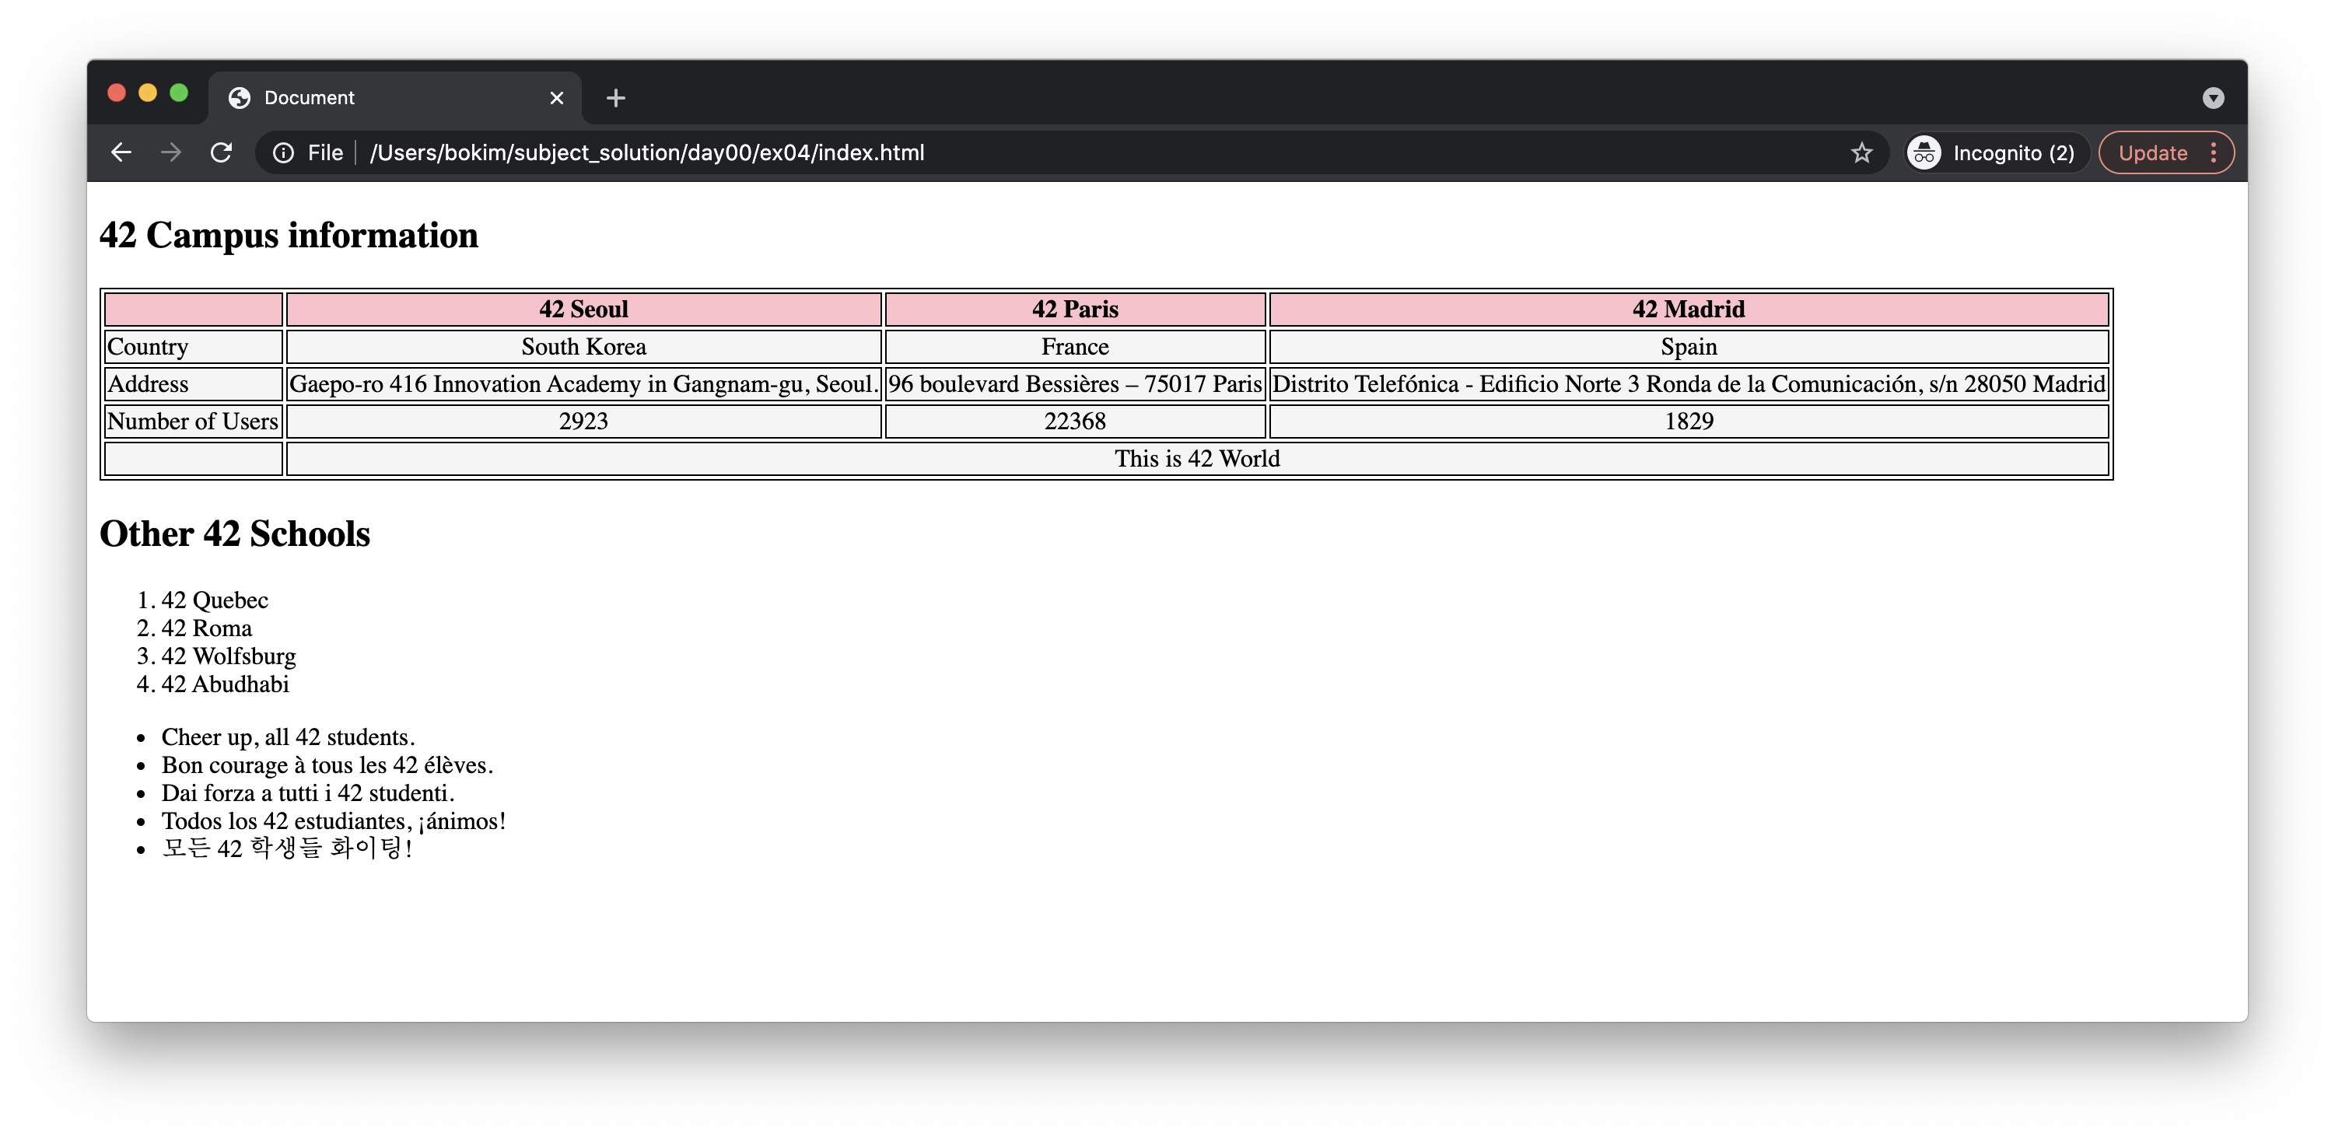This screenshot has height=1137, width=2335.
Task: Bookmark this page with the star
Action: (x=1861, y=152)
